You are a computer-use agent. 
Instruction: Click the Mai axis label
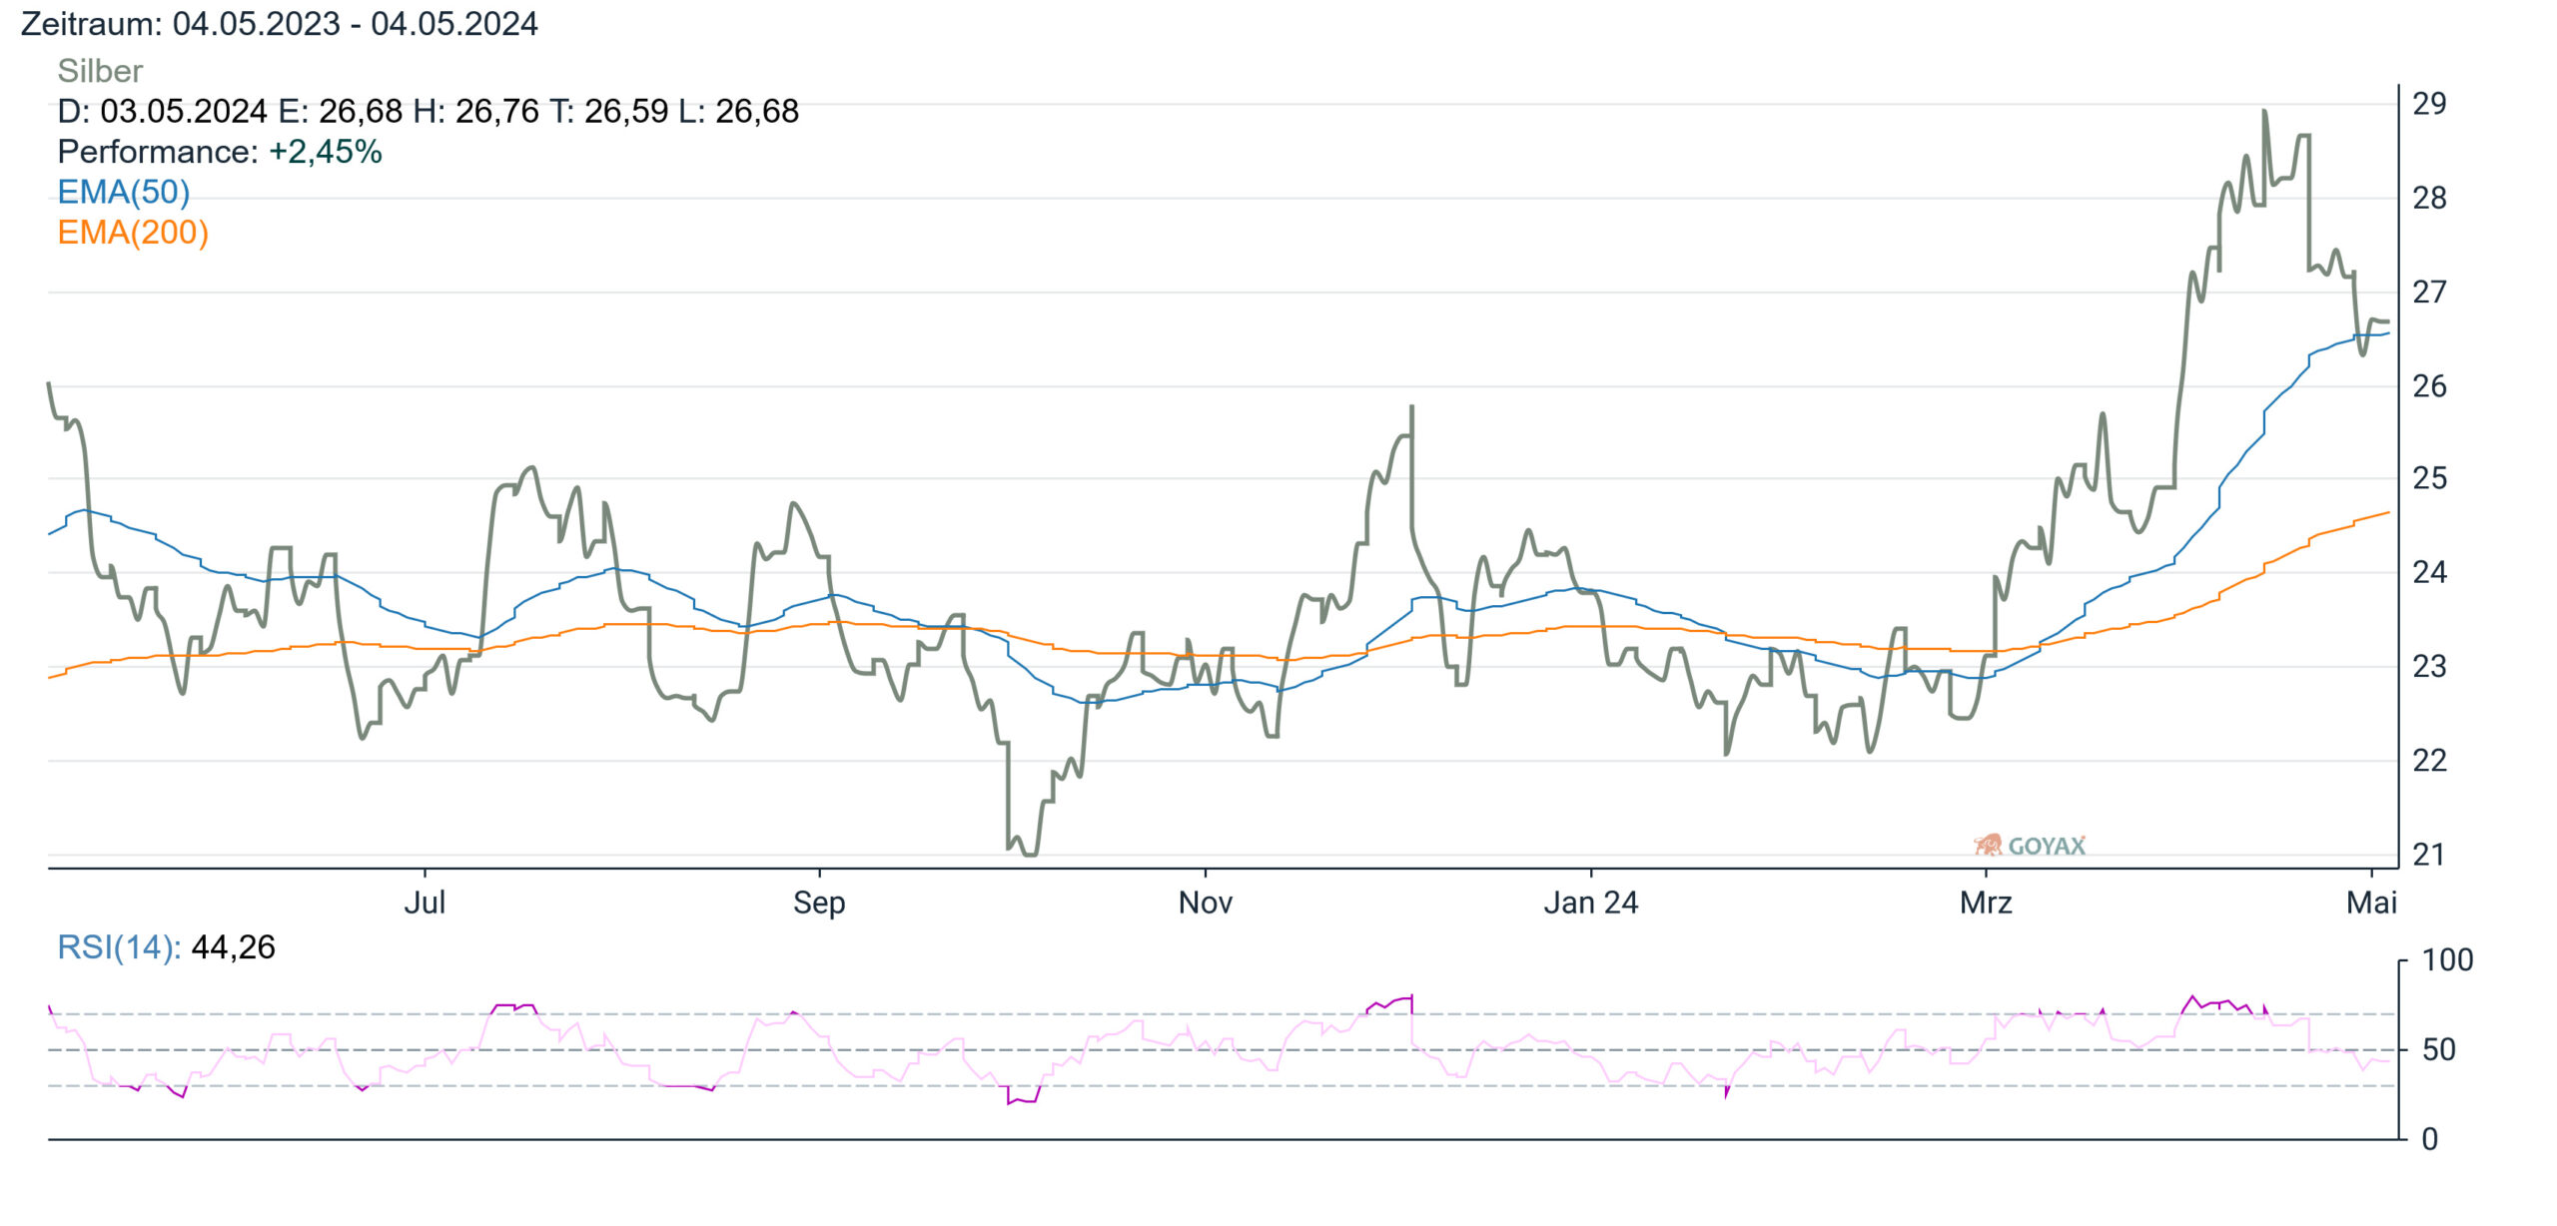pos(2371,903)
